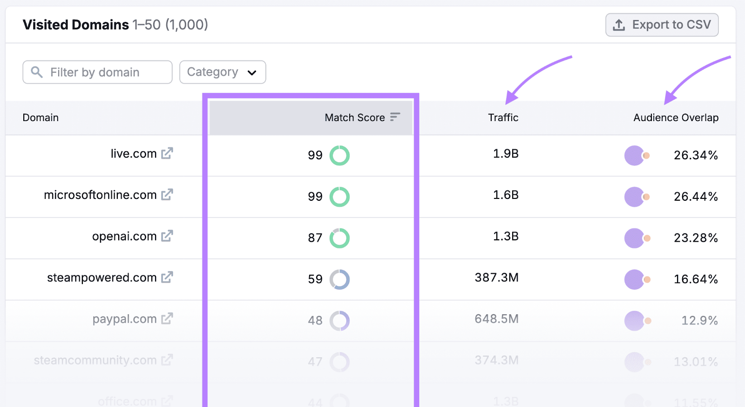
Task: Click match score ring for paypal.com
Action: pos(339,321)
